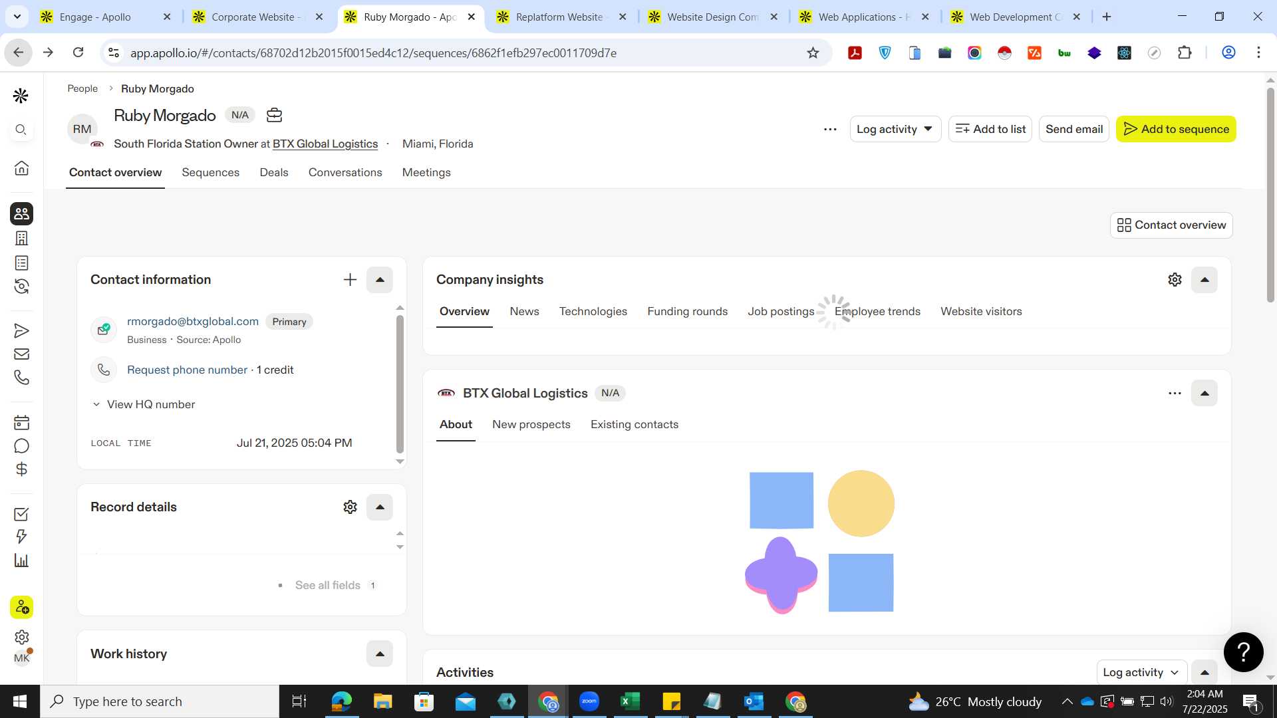Viewport: 1277px width, 718px height.
Task: Click Add to list button
Action: click(x=990, y=129)
